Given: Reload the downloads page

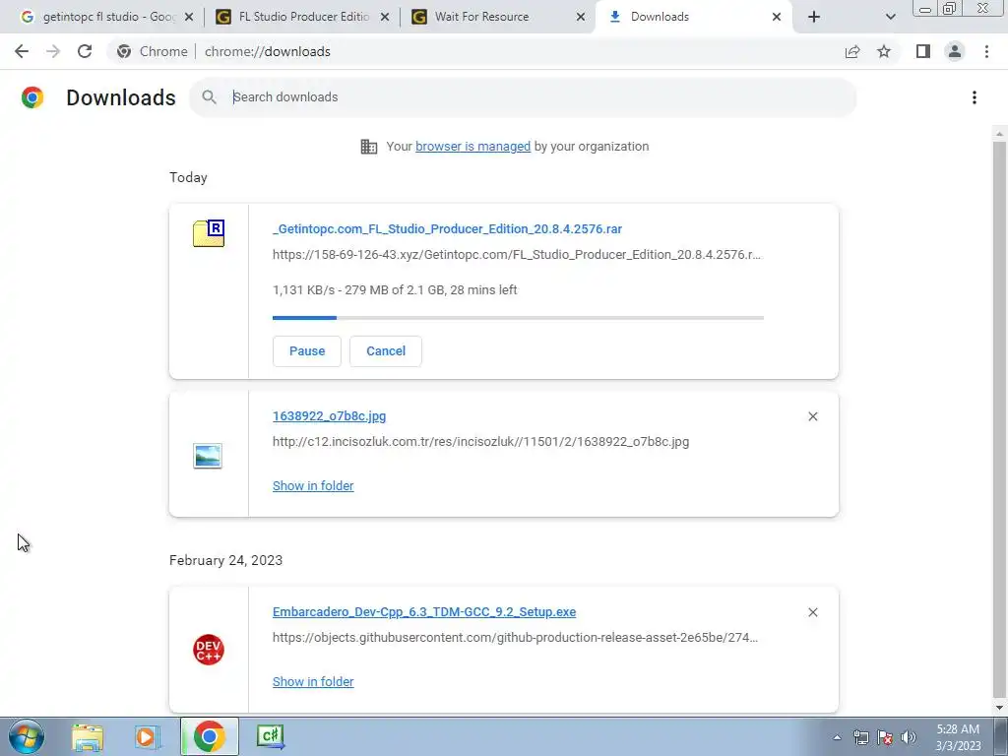Looking at the screenshot, I should [x=85, y=51].
